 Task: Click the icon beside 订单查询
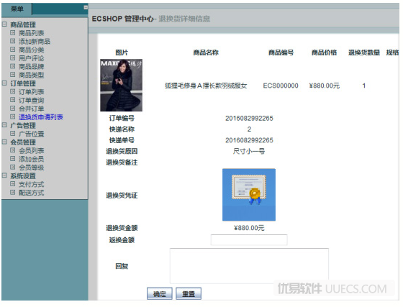pos(13,100)
